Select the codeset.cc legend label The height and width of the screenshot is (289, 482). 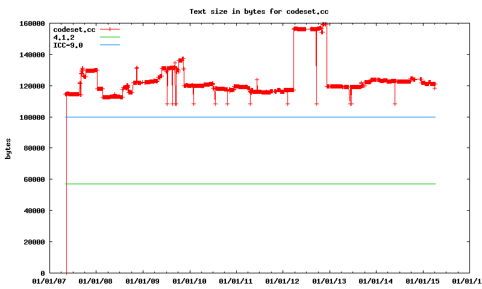pyautogui.click(x=74, y=30)
